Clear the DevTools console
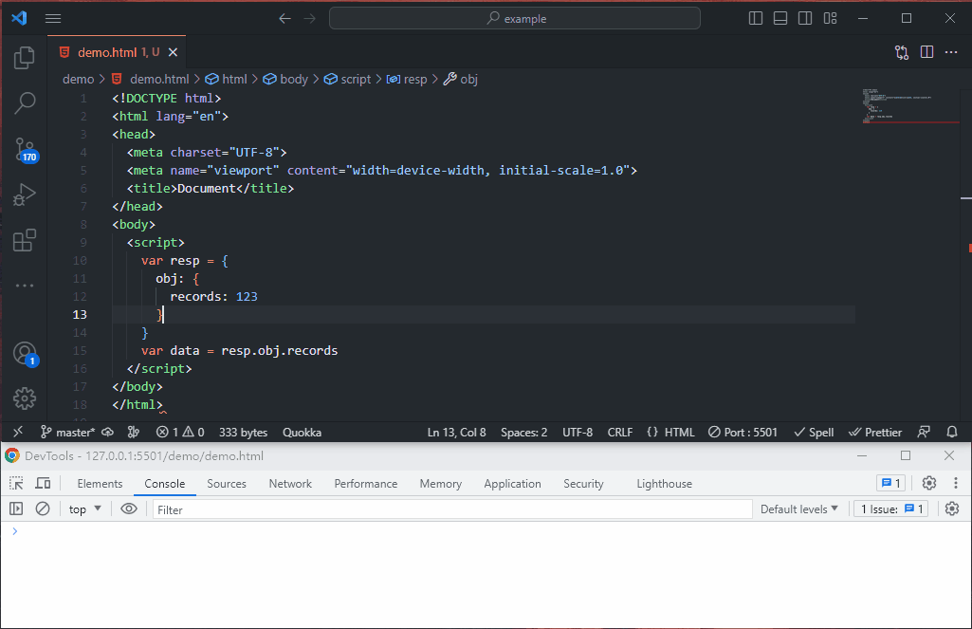The width and height of the screenshot is (972, 629). click(43, 509)
